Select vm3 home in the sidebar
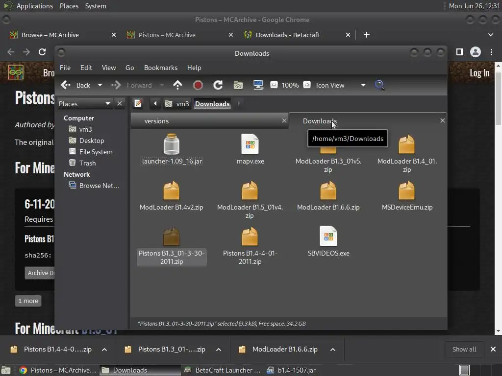Screen dimensions: 502x376 tap(86, 129)
